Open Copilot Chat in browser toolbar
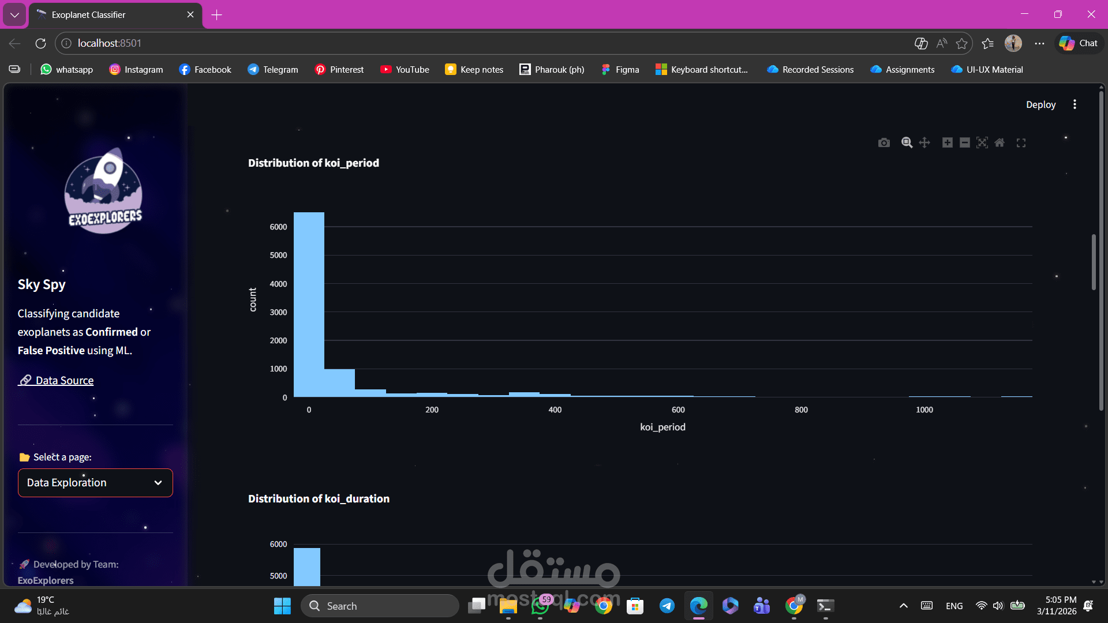The height and width of the screenshot is (623, 1108). pyautogui.click(x=1079, y=43)
